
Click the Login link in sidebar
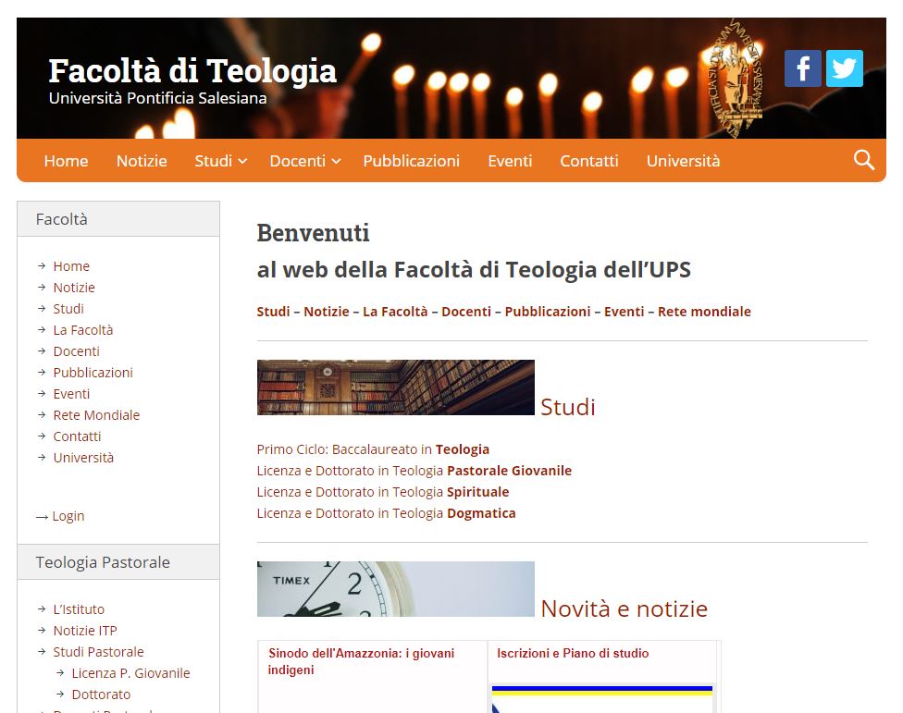68,516
